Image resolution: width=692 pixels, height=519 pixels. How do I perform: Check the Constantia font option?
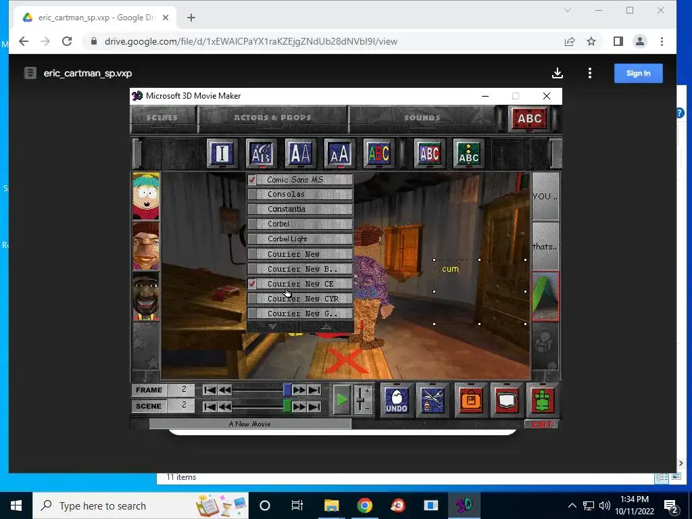[x=299, y=209]
